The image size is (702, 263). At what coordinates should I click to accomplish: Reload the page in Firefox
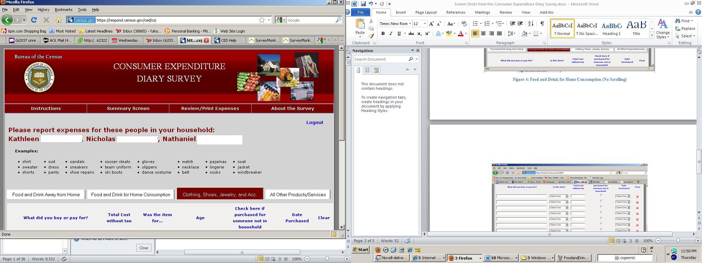click(34, 20)
